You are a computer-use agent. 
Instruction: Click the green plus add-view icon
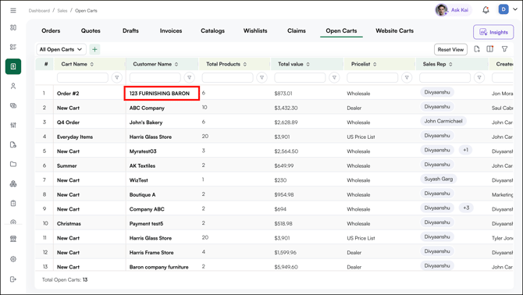pyautogui.click(x=94, y=49)
